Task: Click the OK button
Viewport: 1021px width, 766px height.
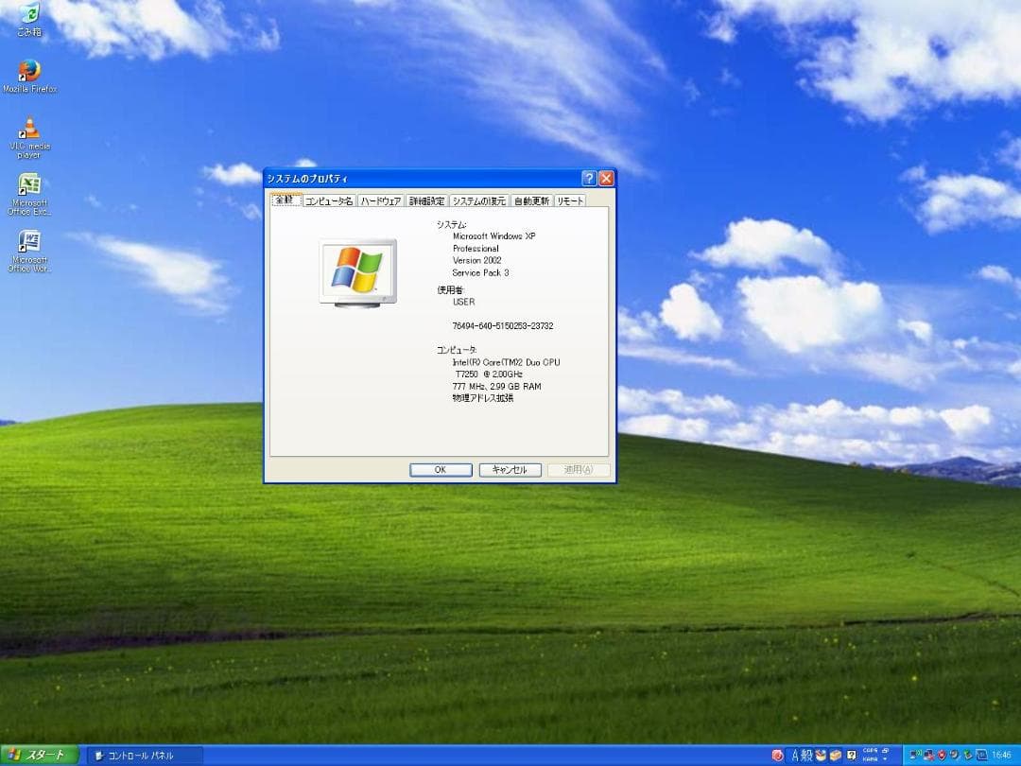Action: (440, 469)
